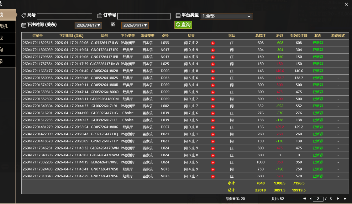Image resolution: width=352 pixels, height=204 pixels.
Task: Click the 局号 round number input field
Action: 65,16
